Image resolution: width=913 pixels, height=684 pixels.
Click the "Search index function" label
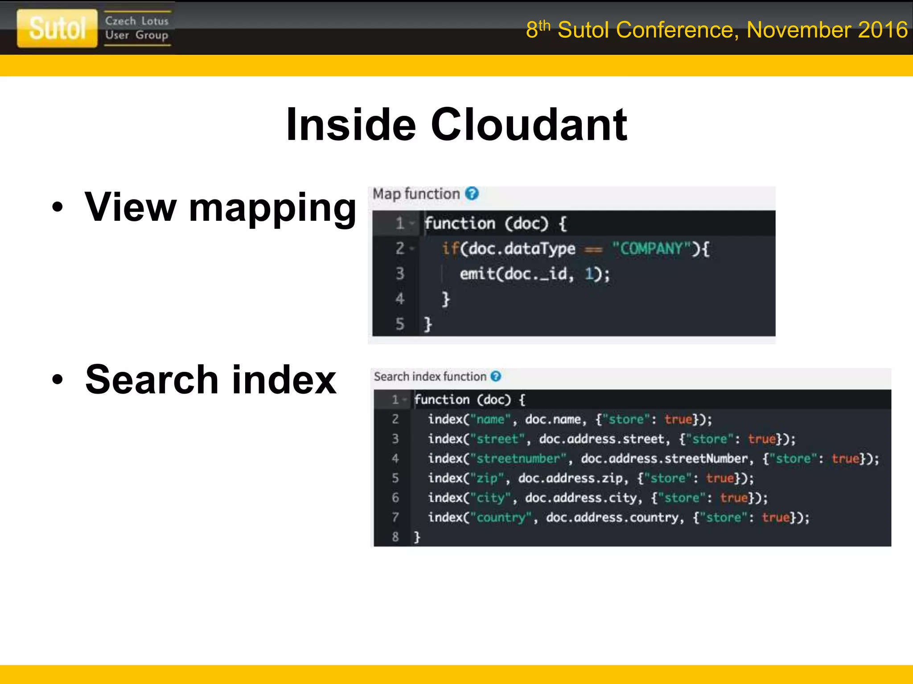click(x=430, y=376)
